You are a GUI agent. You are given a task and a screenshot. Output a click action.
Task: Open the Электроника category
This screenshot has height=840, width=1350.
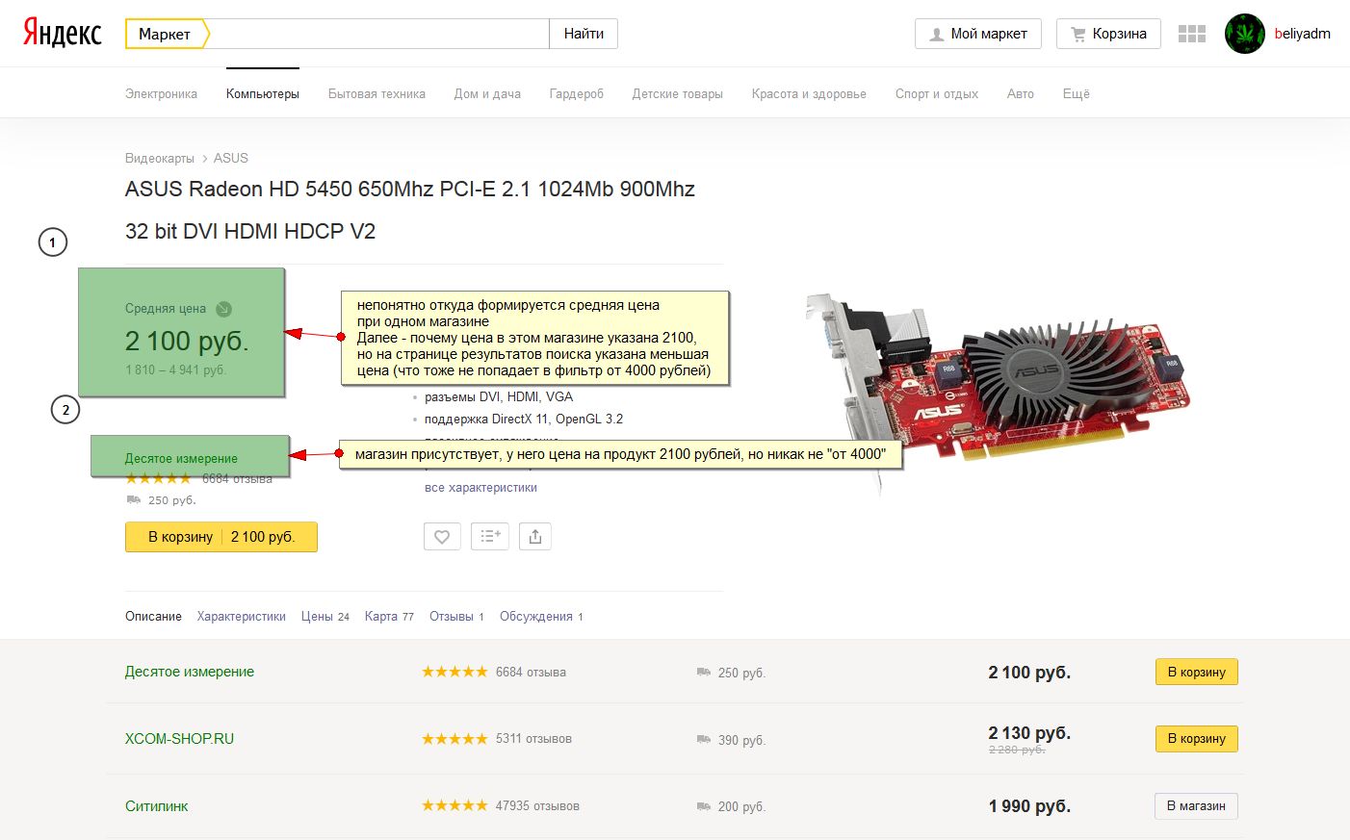click(161, 93)
